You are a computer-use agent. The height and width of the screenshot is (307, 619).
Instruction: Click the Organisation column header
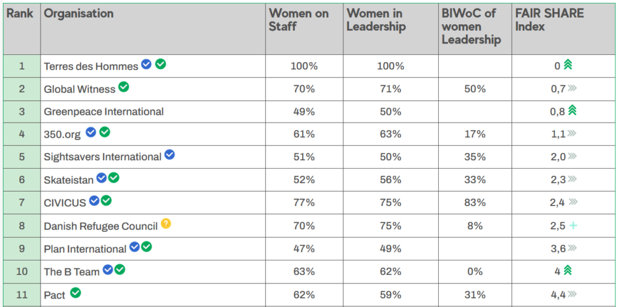[x=79, y=13]
